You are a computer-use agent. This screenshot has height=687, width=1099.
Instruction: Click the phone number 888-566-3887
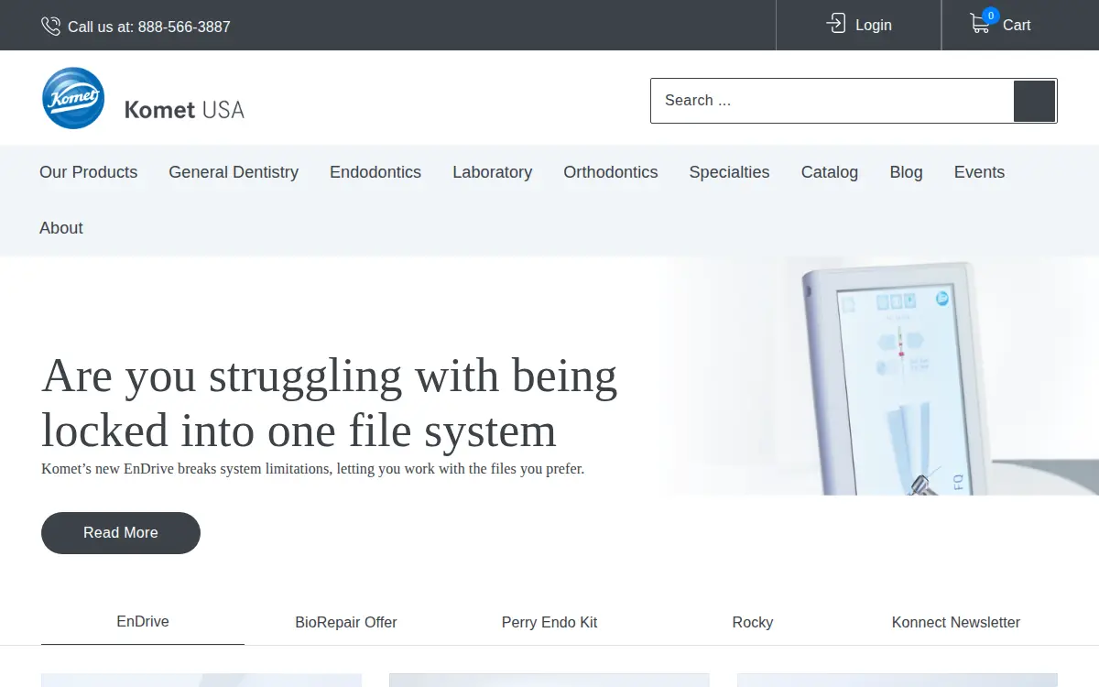[184, 27]
